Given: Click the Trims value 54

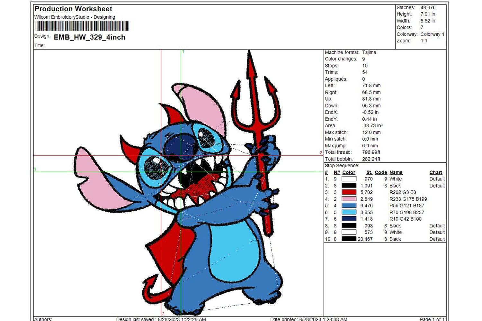Looking at the screenshot, I should [365, 72].
